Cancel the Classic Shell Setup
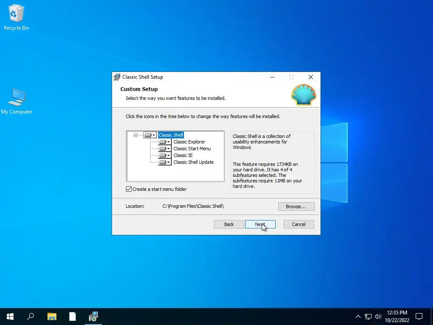Screen dimensions: 433x325 299,224
